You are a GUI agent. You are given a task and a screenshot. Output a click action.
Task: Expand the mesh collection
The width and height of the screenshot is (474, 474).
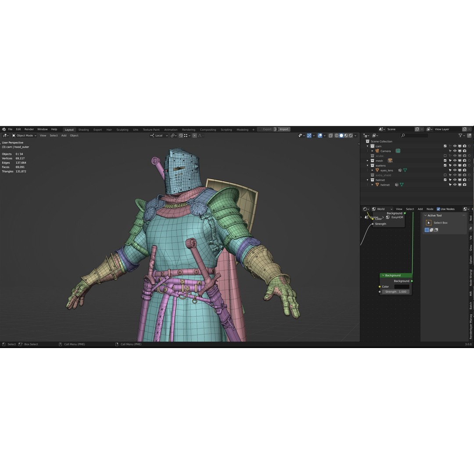click(x=368, y=161)
